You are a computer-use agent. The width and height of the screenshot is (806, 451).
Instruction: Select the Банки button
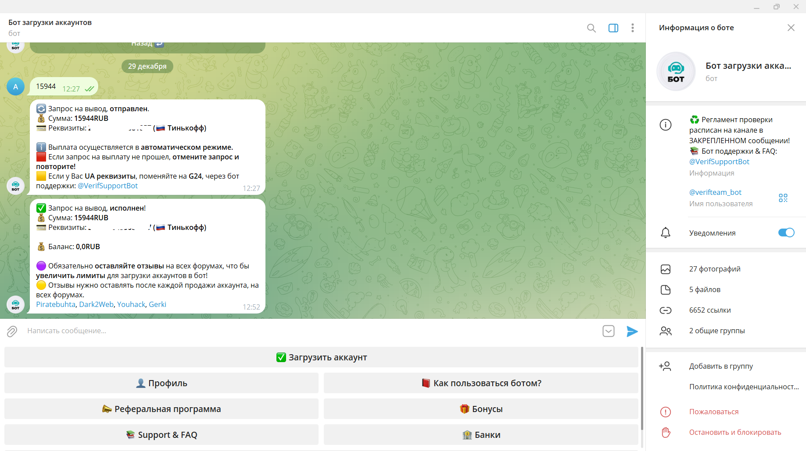click(x=481, y=435)
